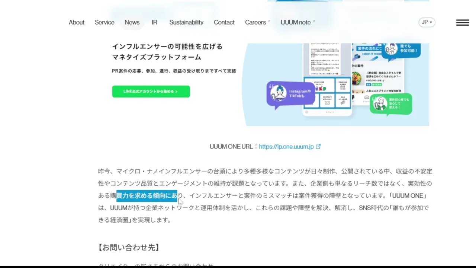Image resolution: width=476 pixels, height=268 pixels.
Task: Open the Contact page
Action: click(224, 22)
